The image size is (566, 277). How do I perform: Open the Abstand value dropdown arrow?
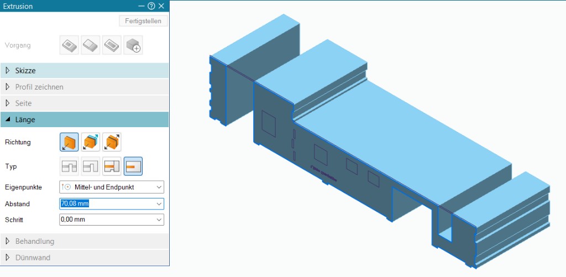159,204
